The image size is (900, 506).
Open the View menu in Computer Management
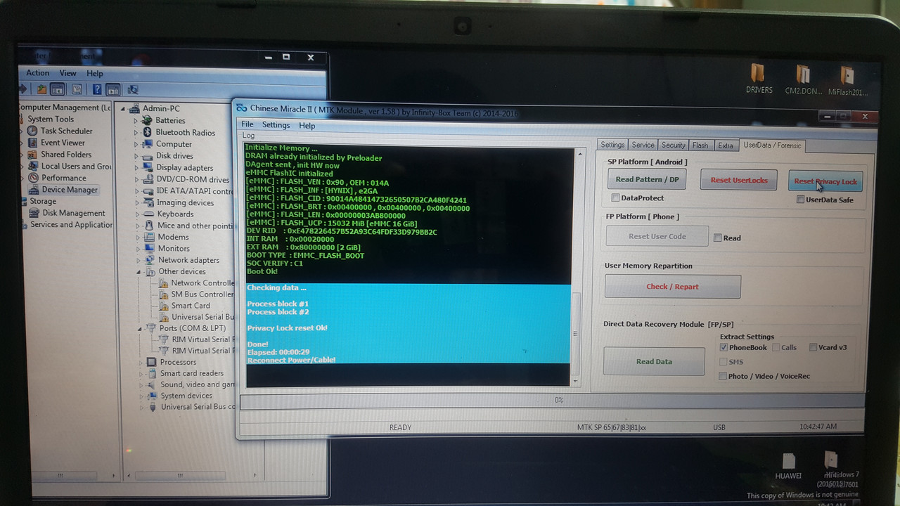pyautogui.click(x=67, y=73)
